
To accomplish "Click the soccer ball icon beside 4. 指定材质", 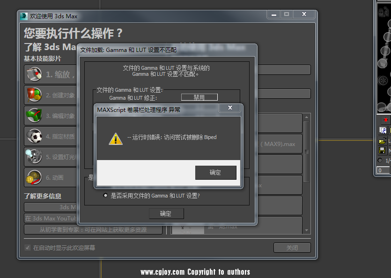I will (x=34, y=136).
